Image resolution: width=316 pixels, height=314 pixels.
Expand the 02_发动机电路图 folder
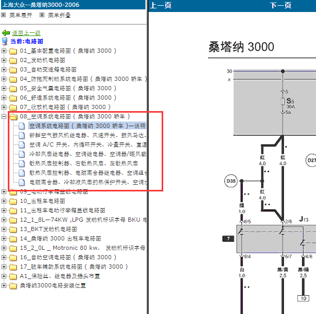(x=4, y=60)
